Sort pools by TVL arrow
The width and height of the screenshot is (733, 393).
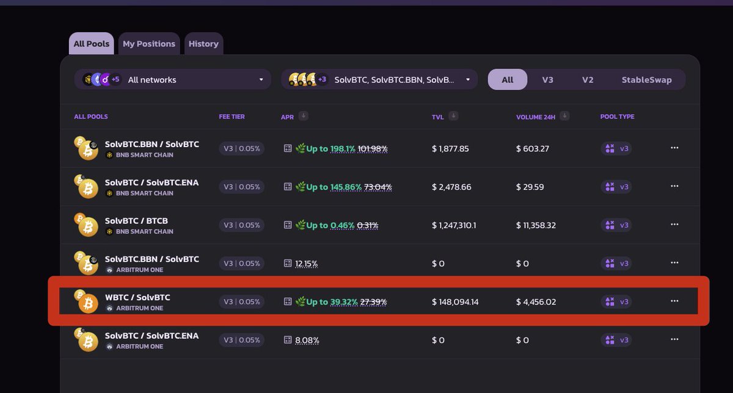(x=453, y=116)
